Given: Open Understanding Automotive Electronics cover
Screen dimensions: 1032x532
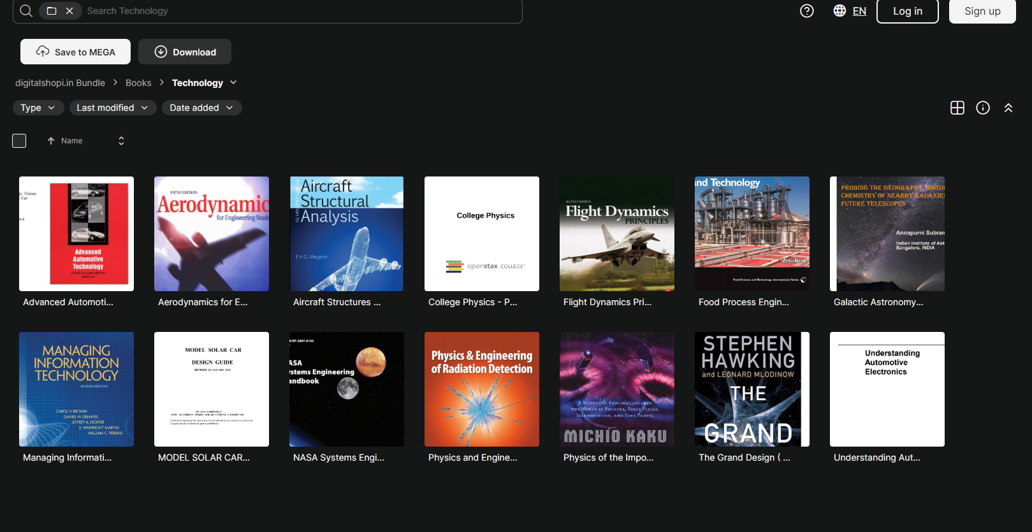Looking at the screenshot, I should click(x=887, y=389).
